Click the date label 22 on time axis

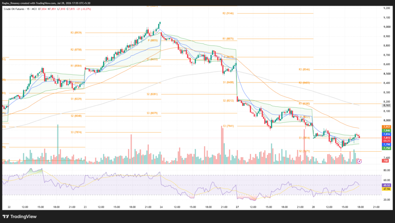[9, 207]
